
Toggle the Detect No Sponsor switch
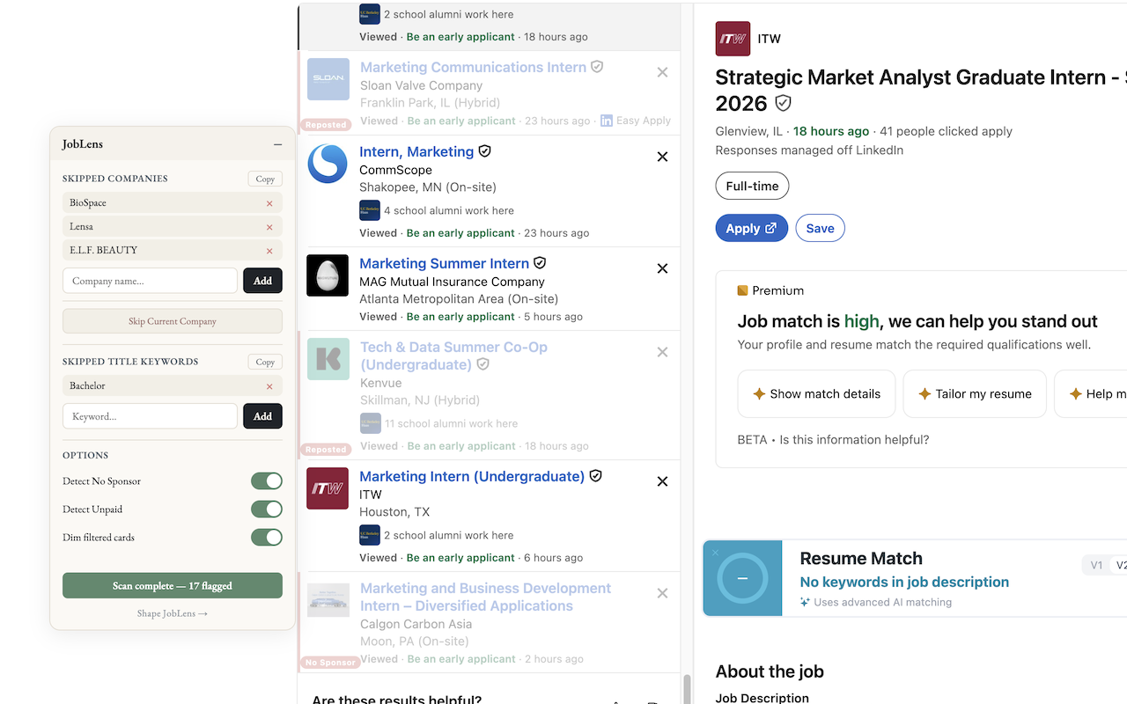point(266,481)
